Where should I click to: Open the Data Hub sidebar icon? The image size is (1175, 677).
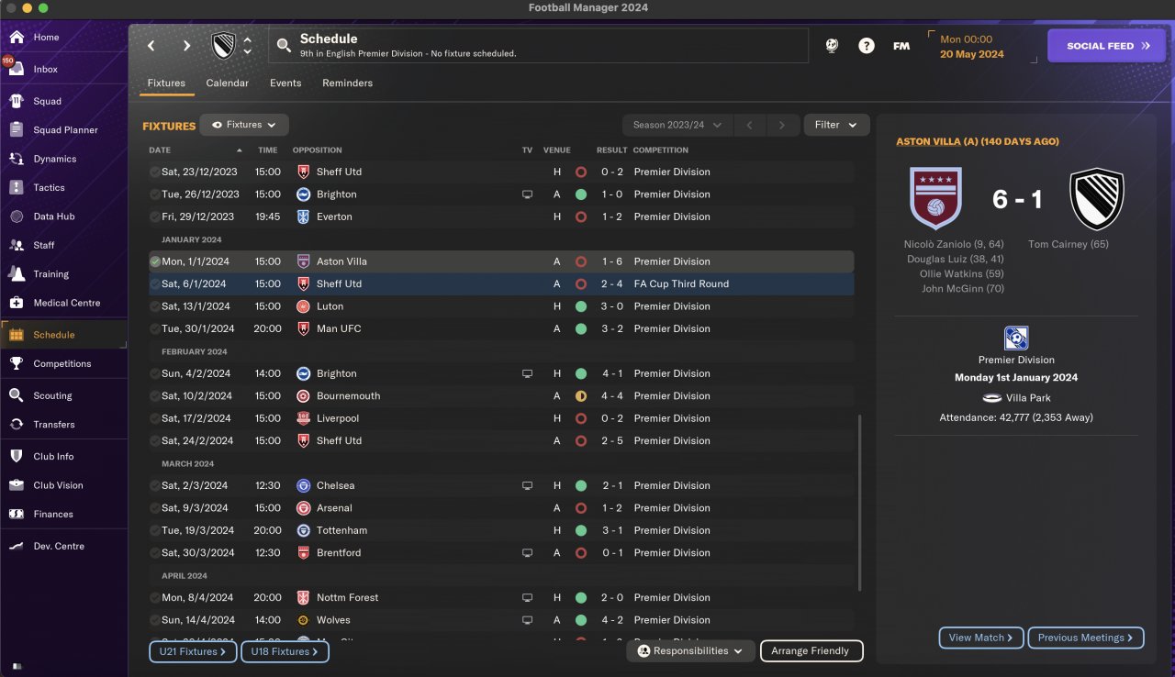(17, 216)
